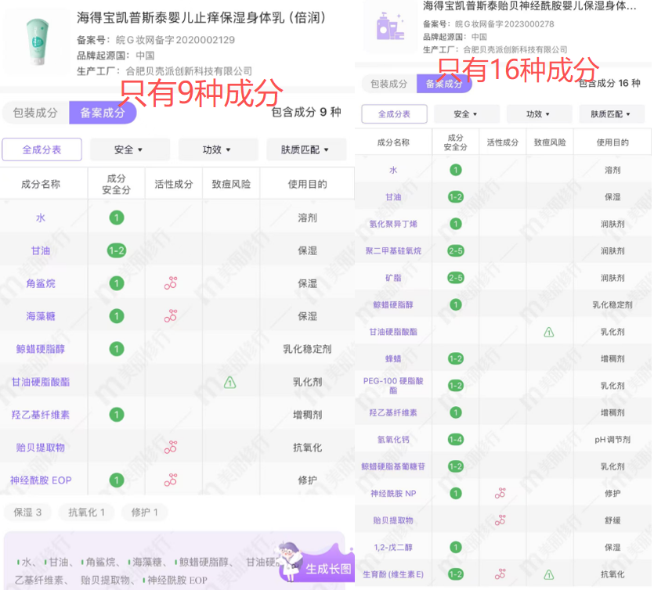Viewport: 654px width, 590px height.
Task: Select 全成分表 button in left panel
Action: pos(42,149)
